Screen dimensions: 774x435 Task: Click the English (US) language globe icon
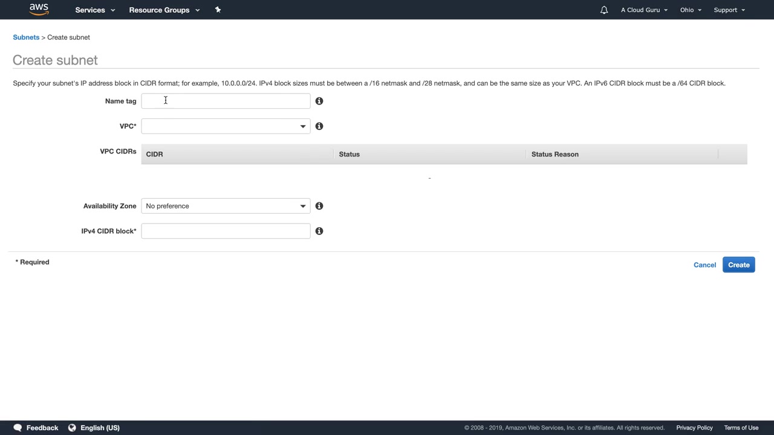(x=72, y=428)
